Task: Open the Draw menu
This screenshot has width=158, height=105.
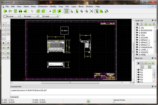Action: 33,7
